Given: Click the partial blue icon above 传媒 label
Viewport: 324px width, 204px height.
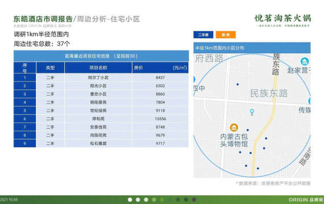Looking at the screenshot, I should click(310, 101).
